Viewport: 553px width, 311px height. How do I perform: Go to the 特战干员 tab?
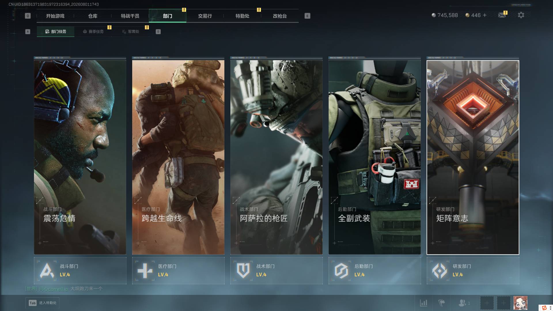click(x=130, y=16)
